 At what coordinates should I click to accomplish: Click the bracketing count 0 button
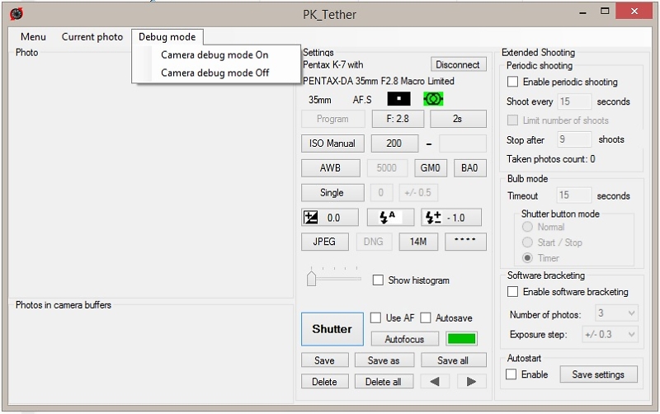(x=381, y=193)
